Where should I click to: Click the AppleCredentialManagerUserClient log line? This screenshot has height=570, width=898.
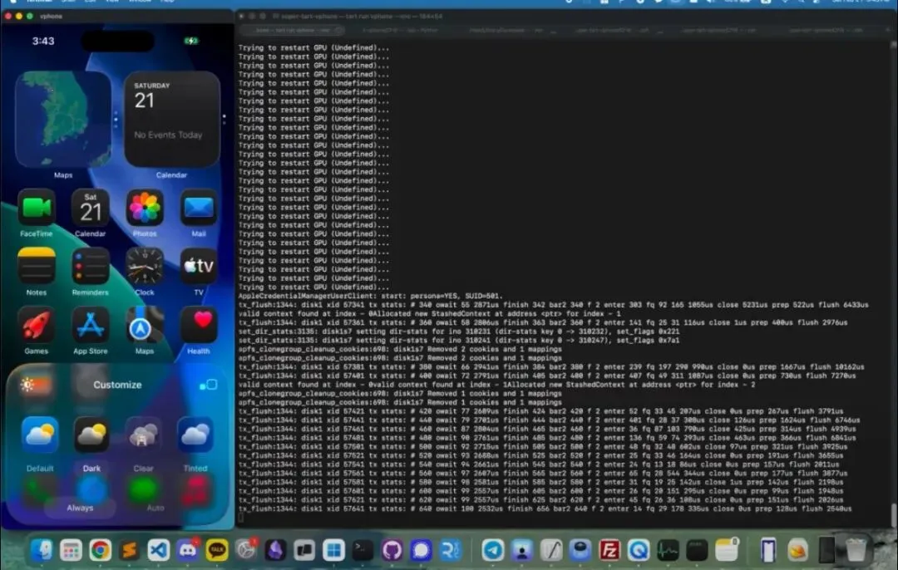[370, 296]
